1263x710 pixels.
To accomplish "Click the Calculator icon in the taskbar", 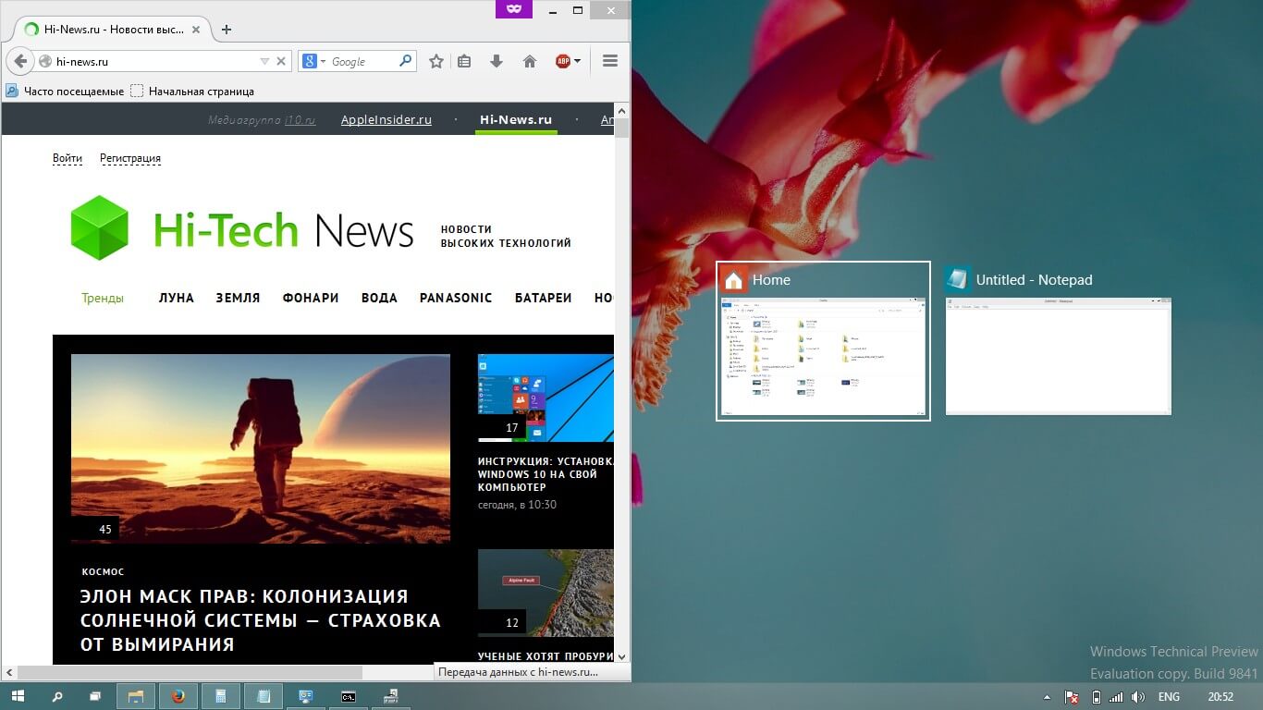I will pos(221,696).
